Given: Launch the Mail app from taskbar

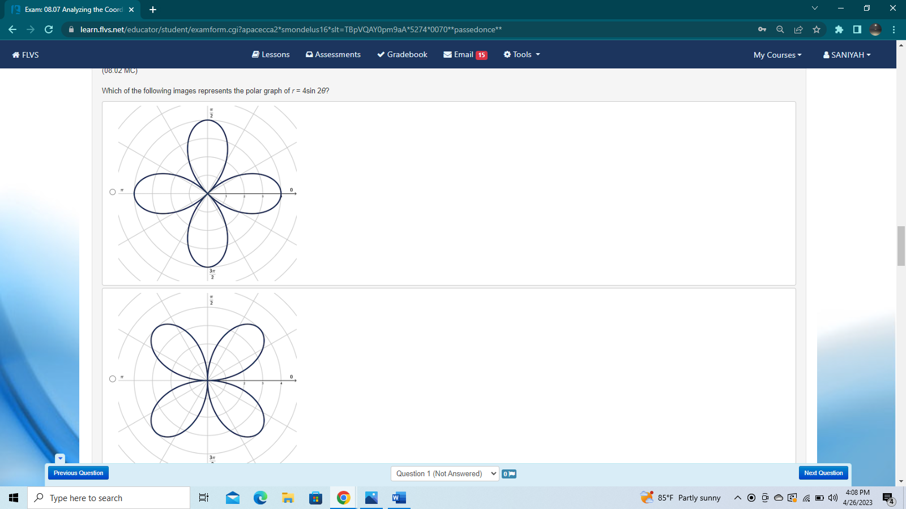Looking at the screenshot, I should pyautogui.click(x=233, y=498).
